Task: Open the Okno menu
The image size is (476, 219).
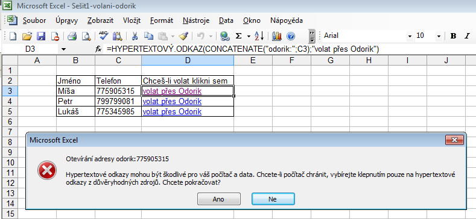Action: pos(252,20)
